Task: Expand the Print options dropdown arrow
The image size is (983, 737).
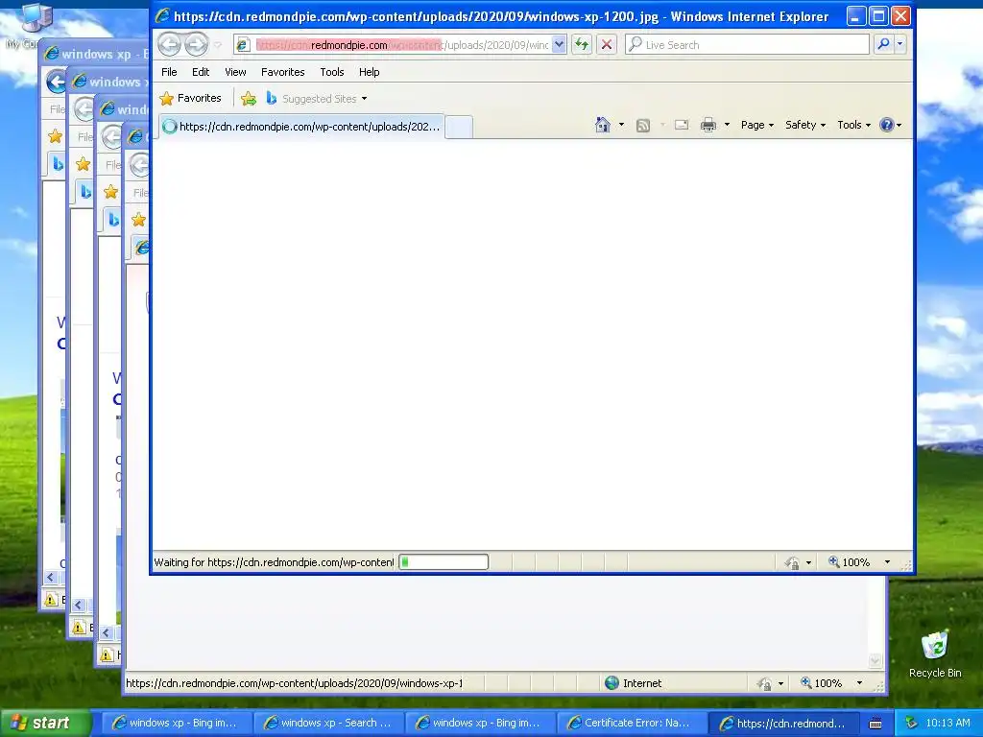Action: pyautogui.click(x=728, y=125)
